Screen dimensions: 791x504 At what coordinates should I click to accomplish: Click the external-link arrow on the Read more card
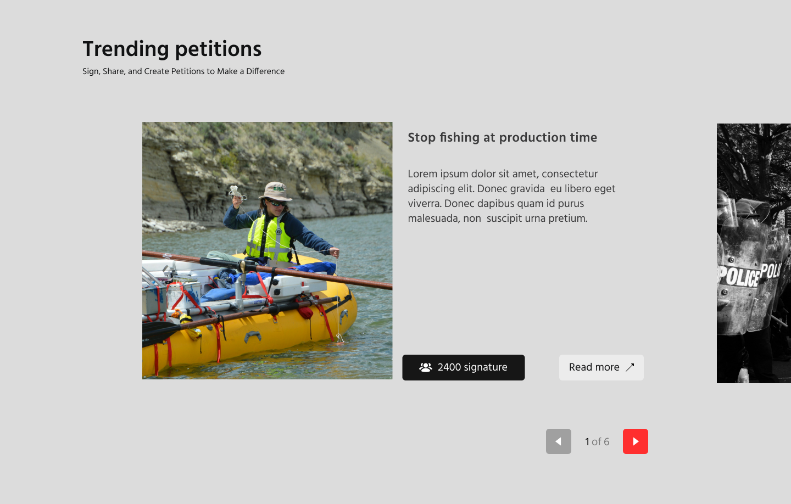point(630,367)
